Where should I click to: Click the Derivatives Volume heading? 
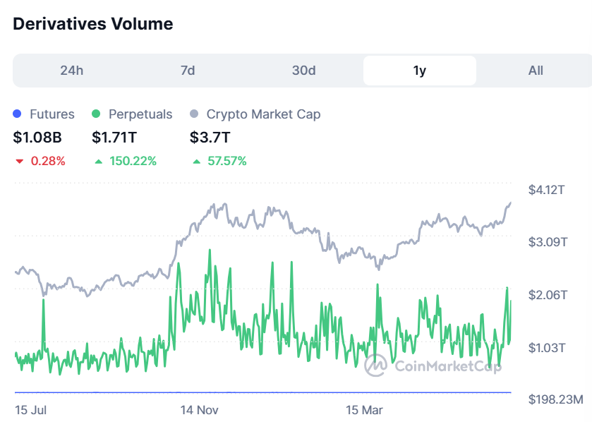tap(92, 23)
